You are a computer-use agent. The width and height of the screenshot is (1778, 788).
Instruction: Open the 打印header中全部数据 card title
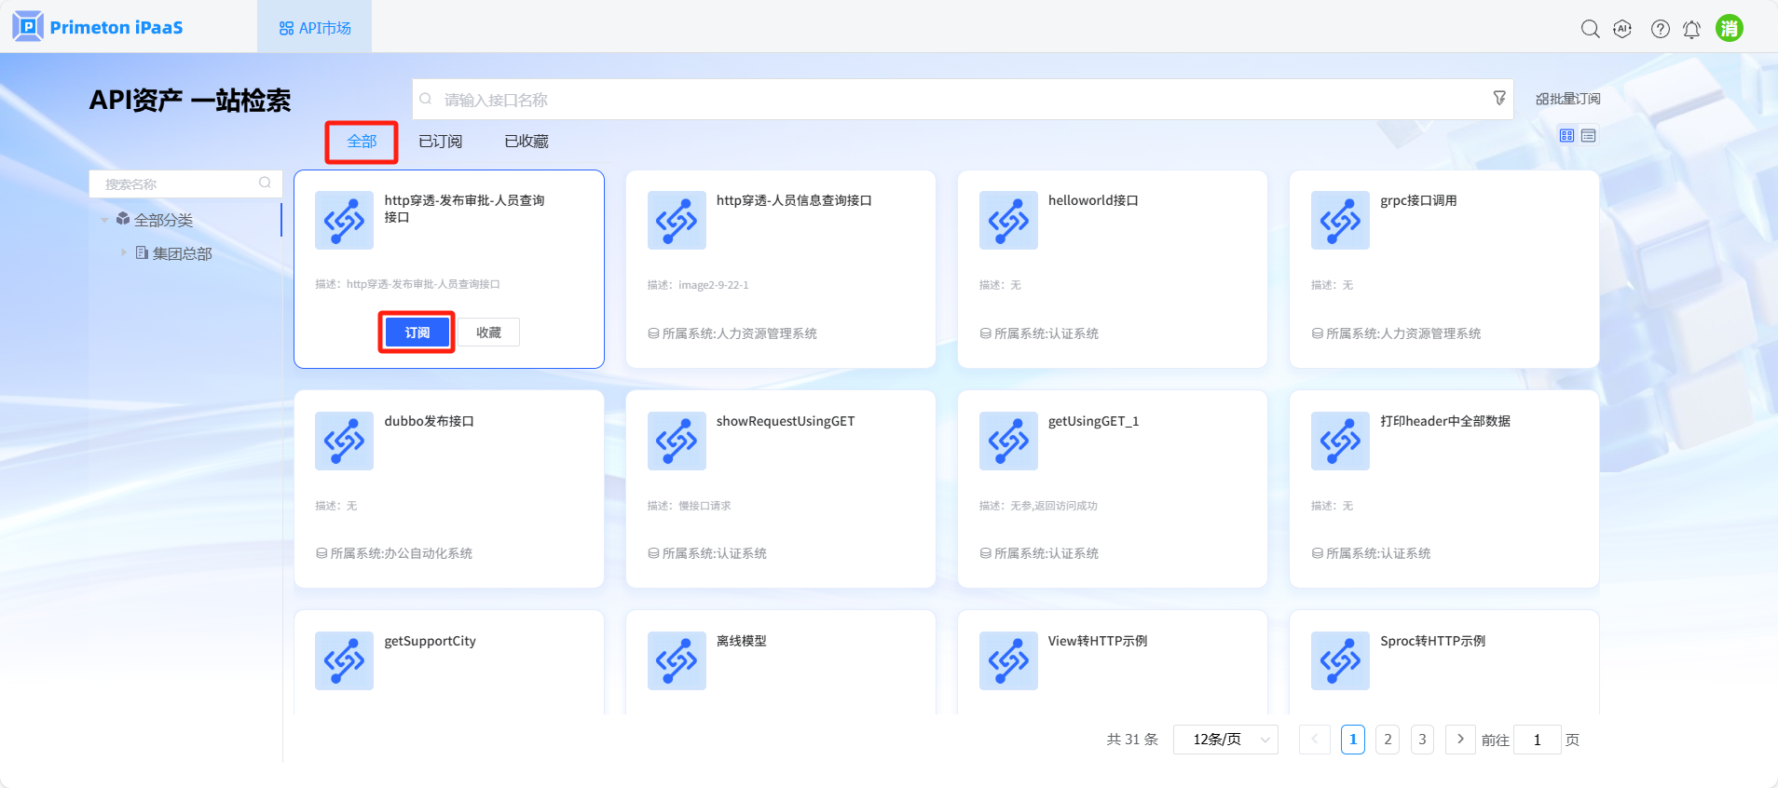tap(1445, 421)
